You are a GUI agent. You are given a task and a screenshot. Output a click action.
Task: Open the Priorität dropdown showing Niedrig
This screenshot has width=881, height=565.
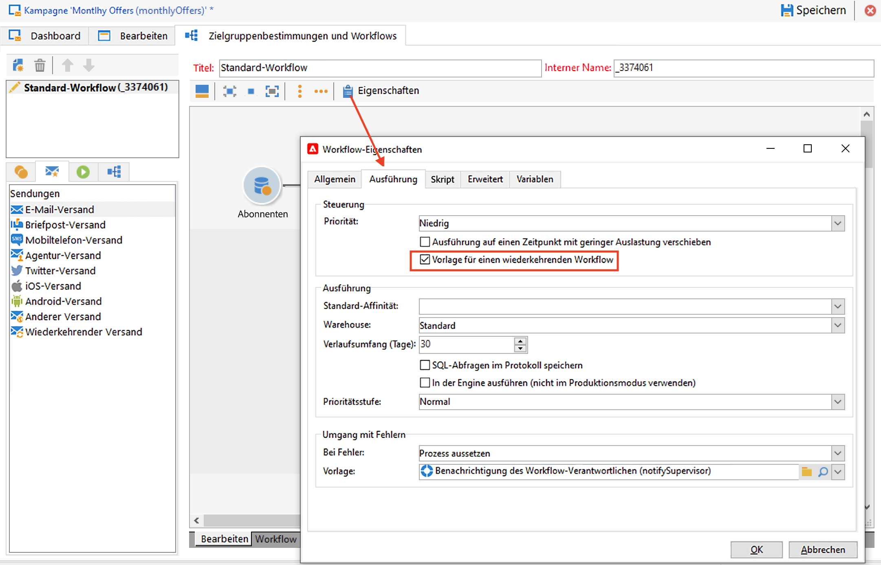838,223
